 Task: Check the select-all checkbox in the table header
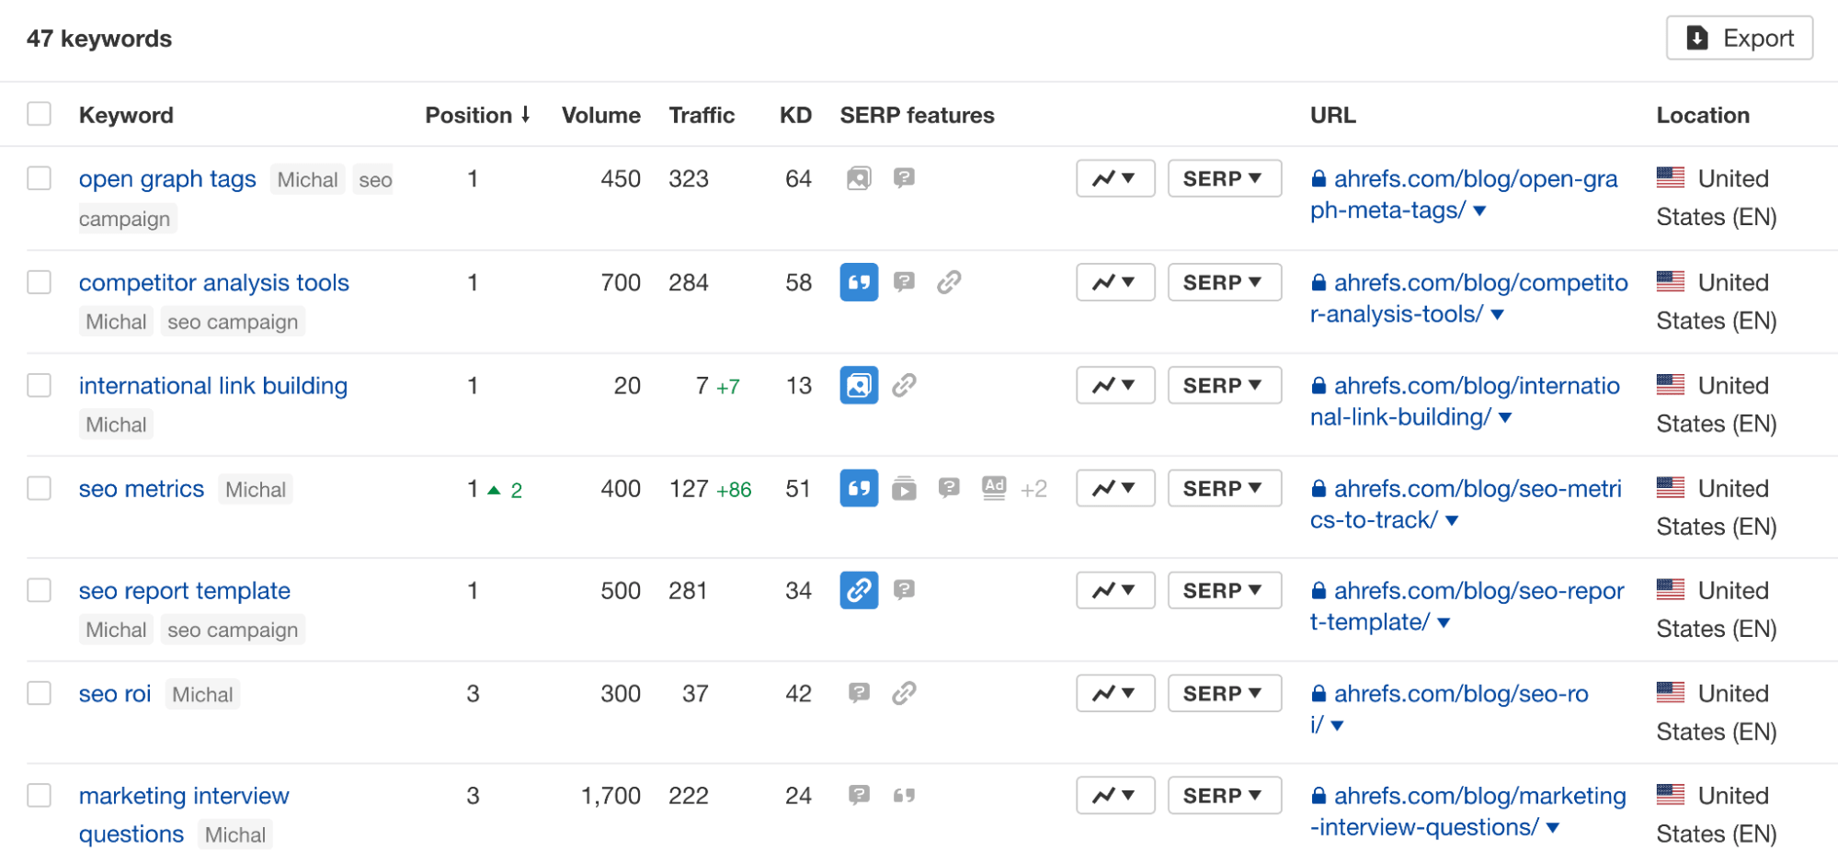39,113
